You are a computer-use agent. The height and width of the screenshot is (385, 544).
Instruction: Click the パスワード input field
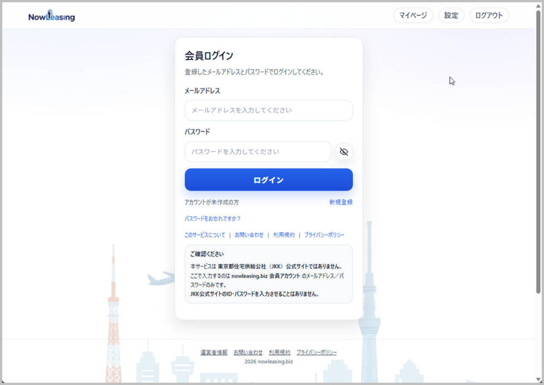coord(258,152)
